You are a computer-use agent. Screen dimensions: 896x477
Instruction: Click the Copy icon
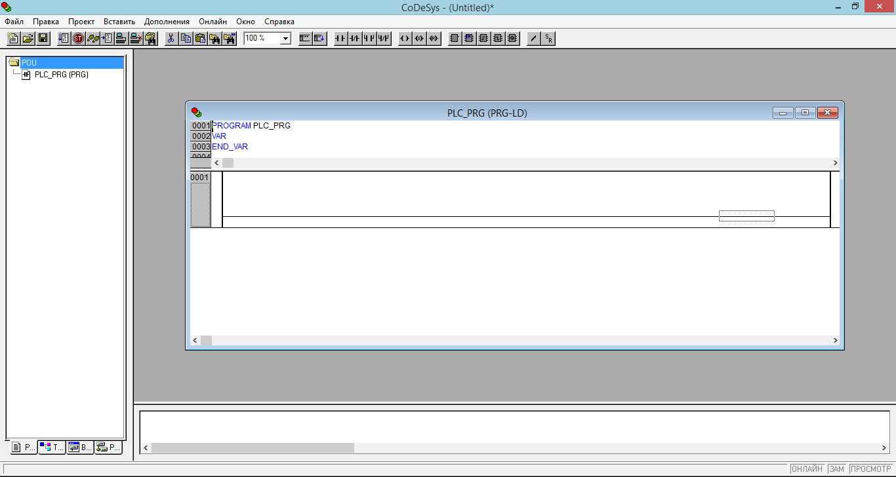click(x=186, y=39)
